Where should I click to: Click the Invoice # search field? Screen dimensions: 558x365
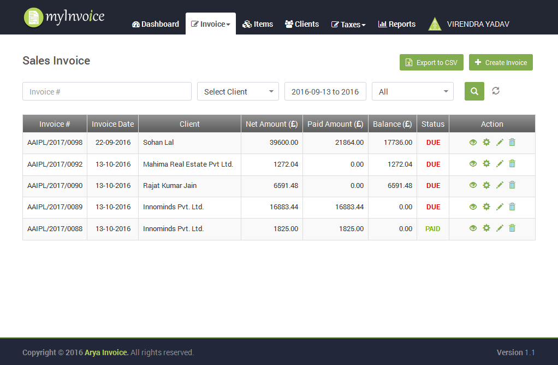(x=107, y=92)
